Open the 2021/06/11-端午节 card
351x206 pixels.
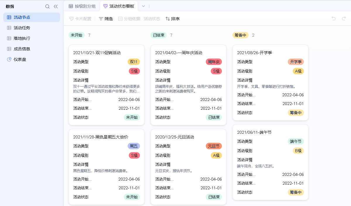(254, 132)
